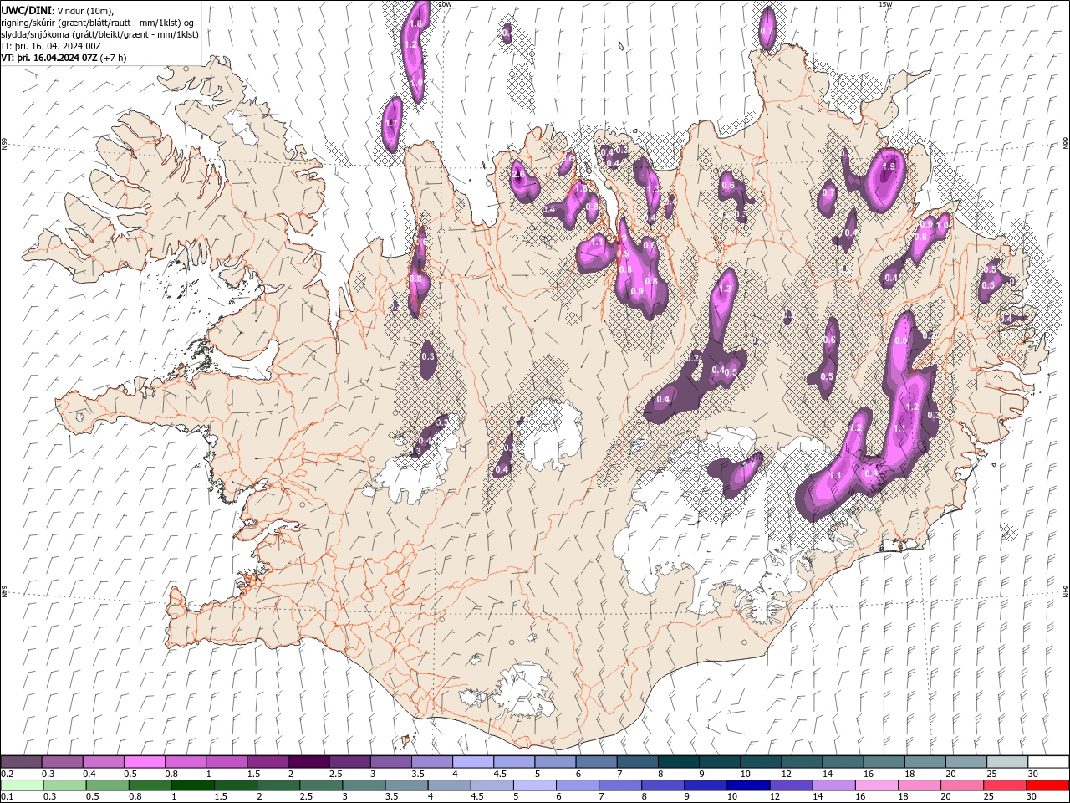Pick the darkest purple upper swatch between 2 and 2.5
This screenshot has height=803, width=1070.
(308, 762)
